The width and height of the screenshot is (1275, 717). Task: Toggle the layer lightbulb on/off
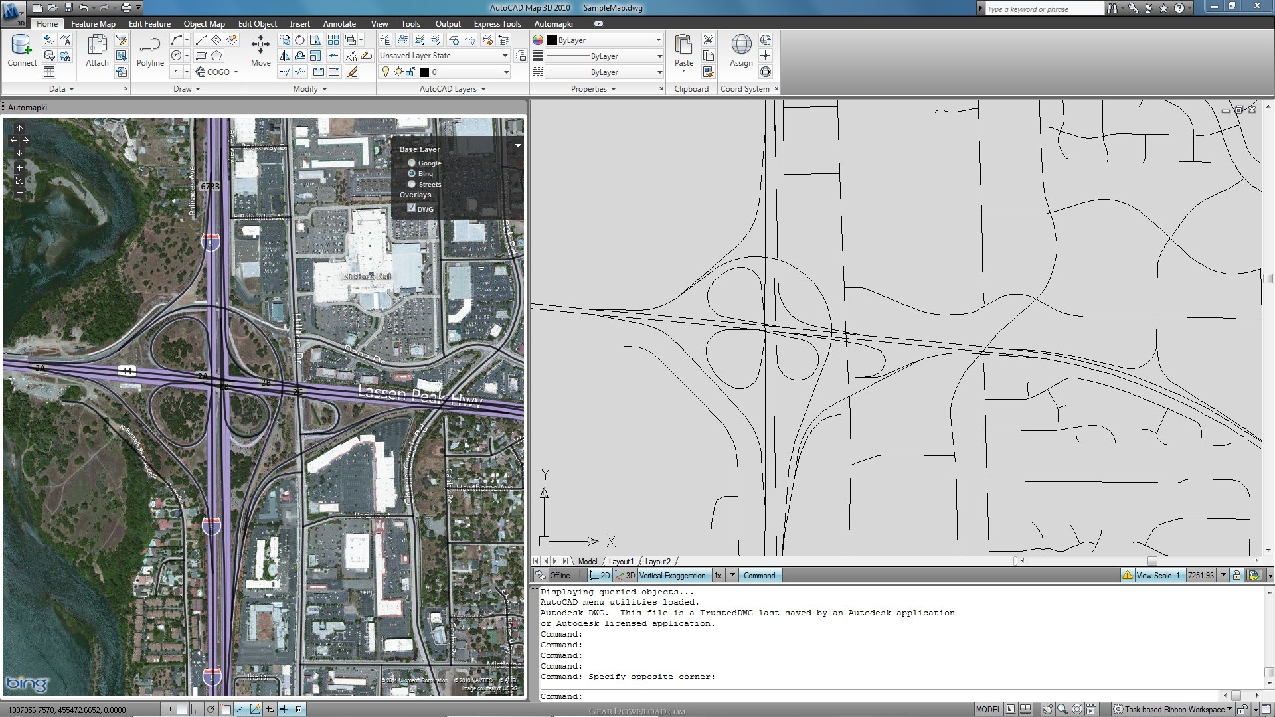[386, 72]
